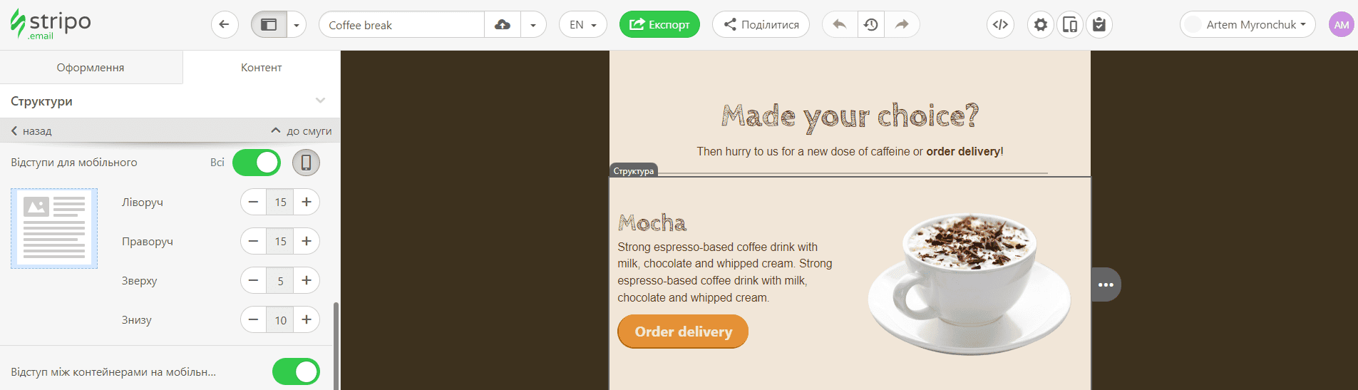Click the back arrow button in toolbar
This screenshot has width=1358, height=390.
(225, 25)
